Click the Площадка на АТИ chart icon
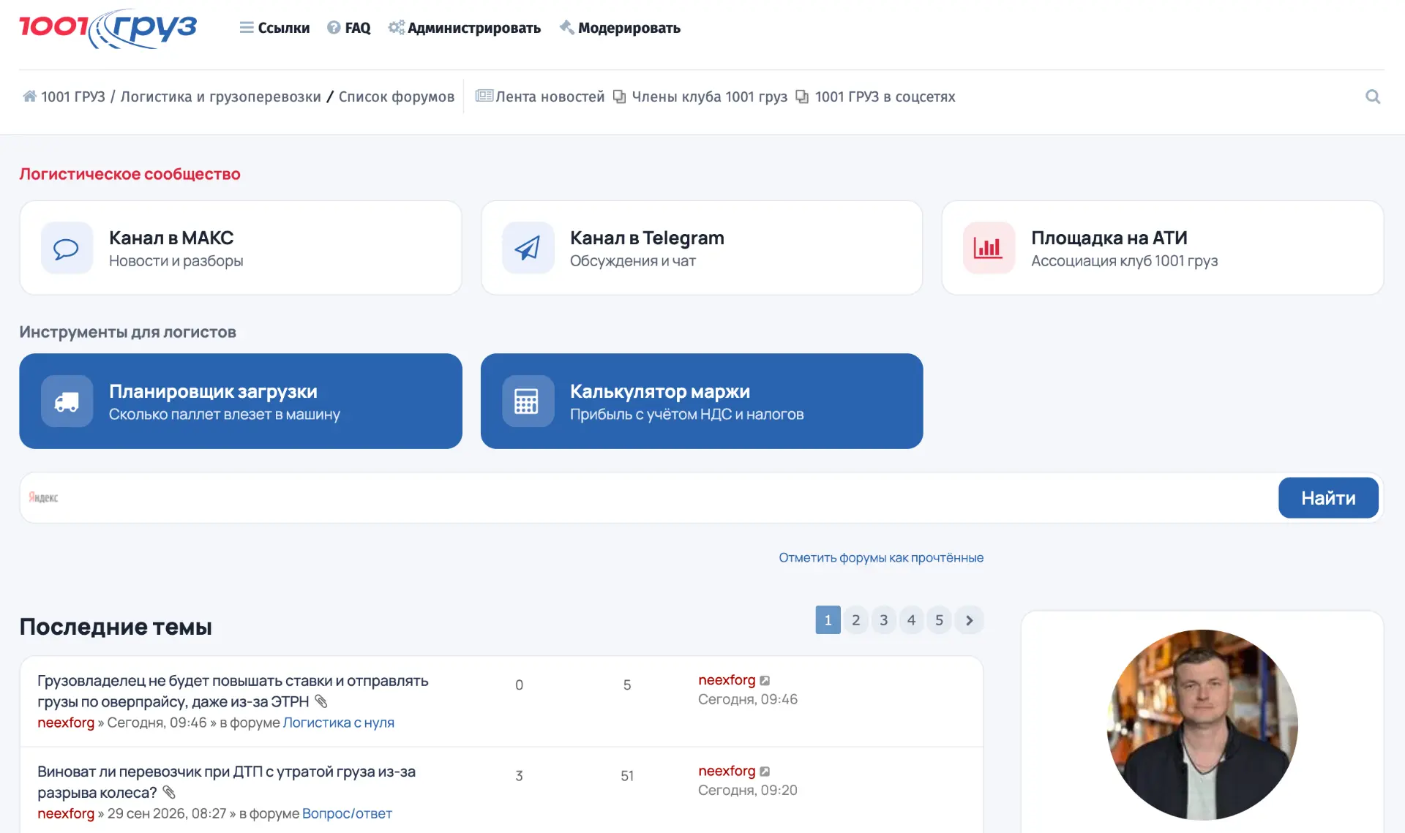 coord(989,248)
